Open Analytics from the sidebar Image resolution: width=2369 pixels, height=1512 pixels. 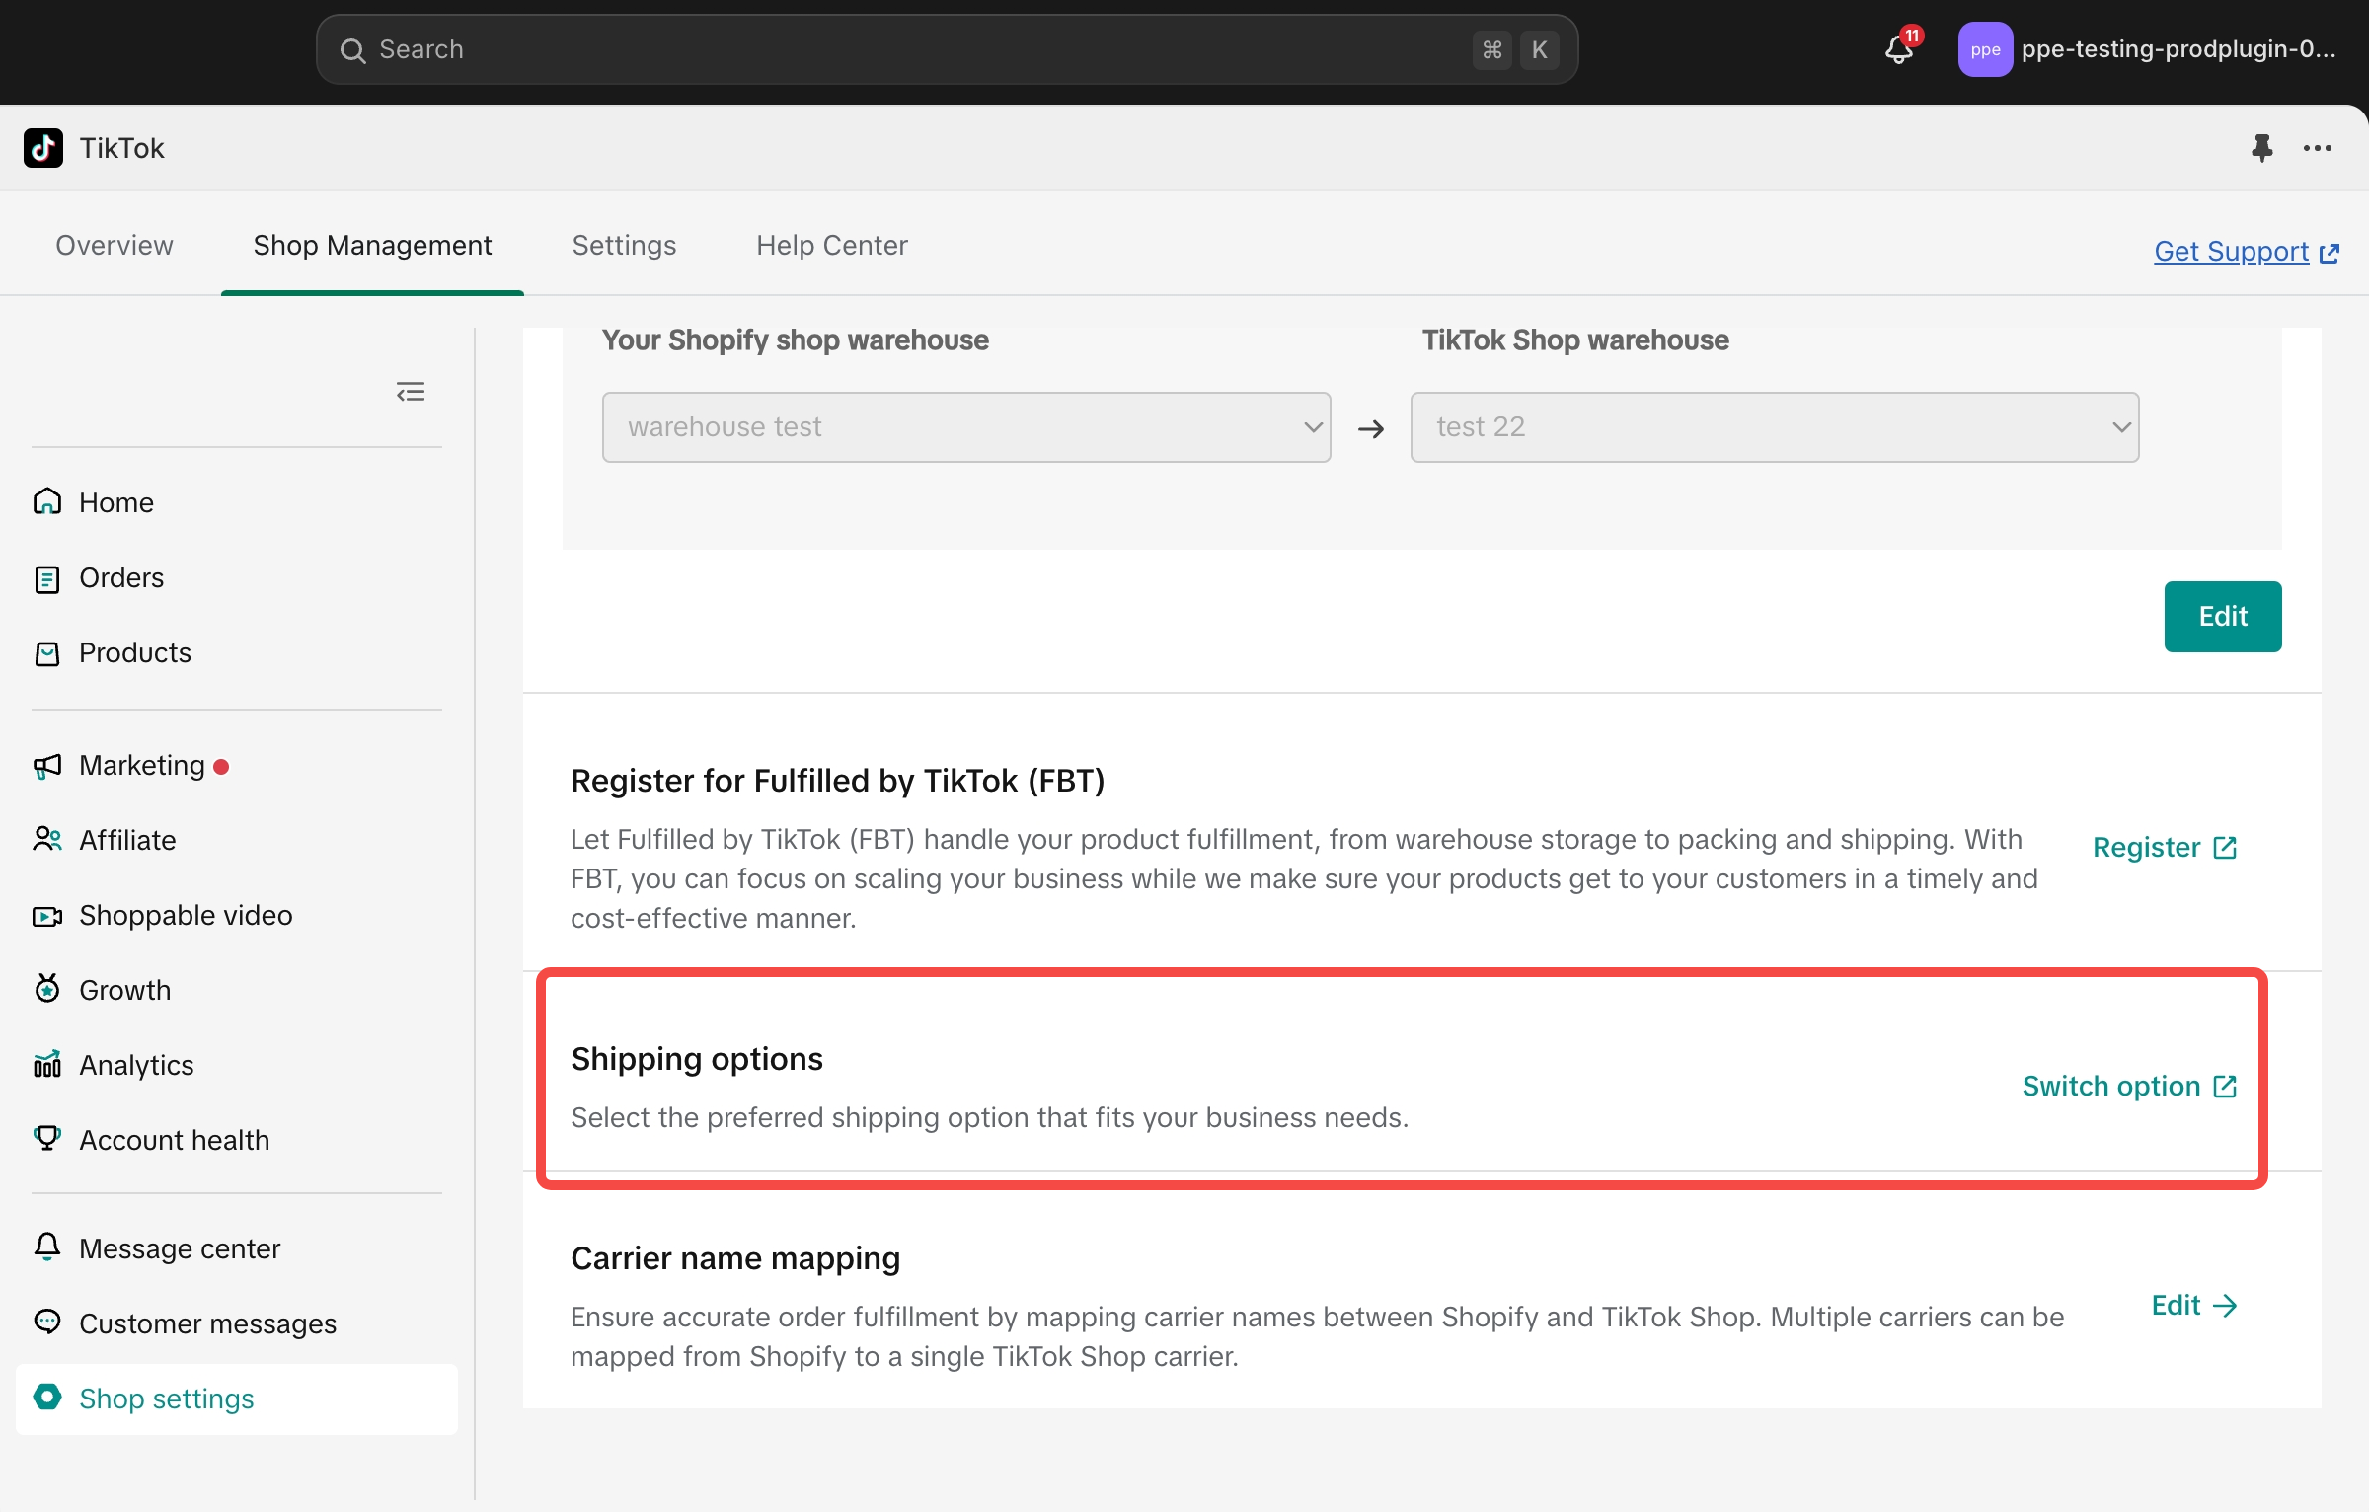coord(136,1065)
